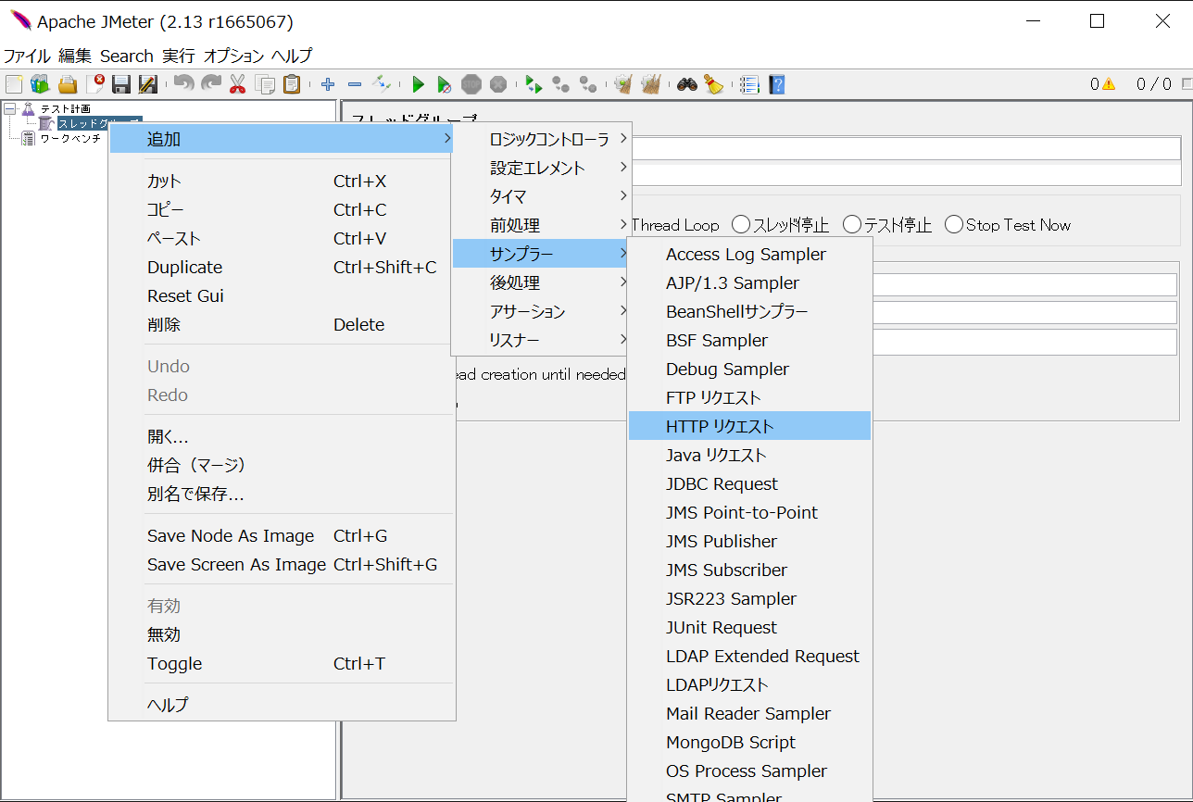Click the Function Helper list icon
This screenshot has height=802, width=1193.
pos(748,84)
